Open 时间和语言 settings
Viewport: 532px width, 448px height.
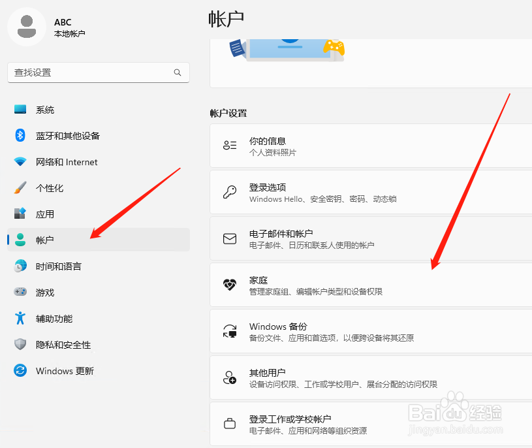pyautogui.click(x=99, y=266)
